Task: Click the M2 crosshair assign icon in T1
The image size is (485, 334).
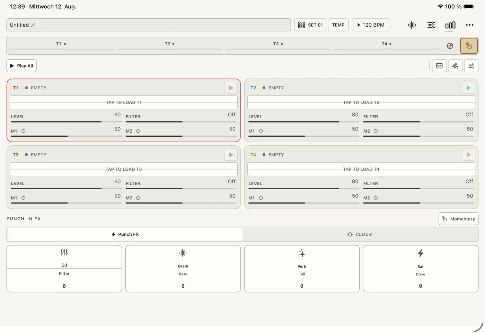Action: (x=138, y=131)
